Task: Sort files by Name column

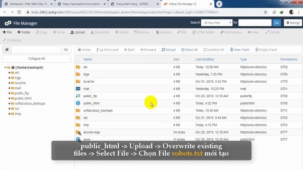Action: click(88, 59)
